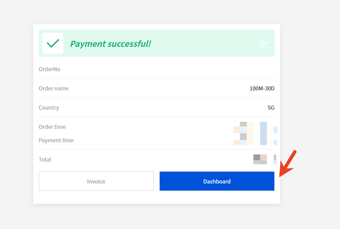Select the SG country value
This screenshot has width=340, height=229.
[271, 108]
